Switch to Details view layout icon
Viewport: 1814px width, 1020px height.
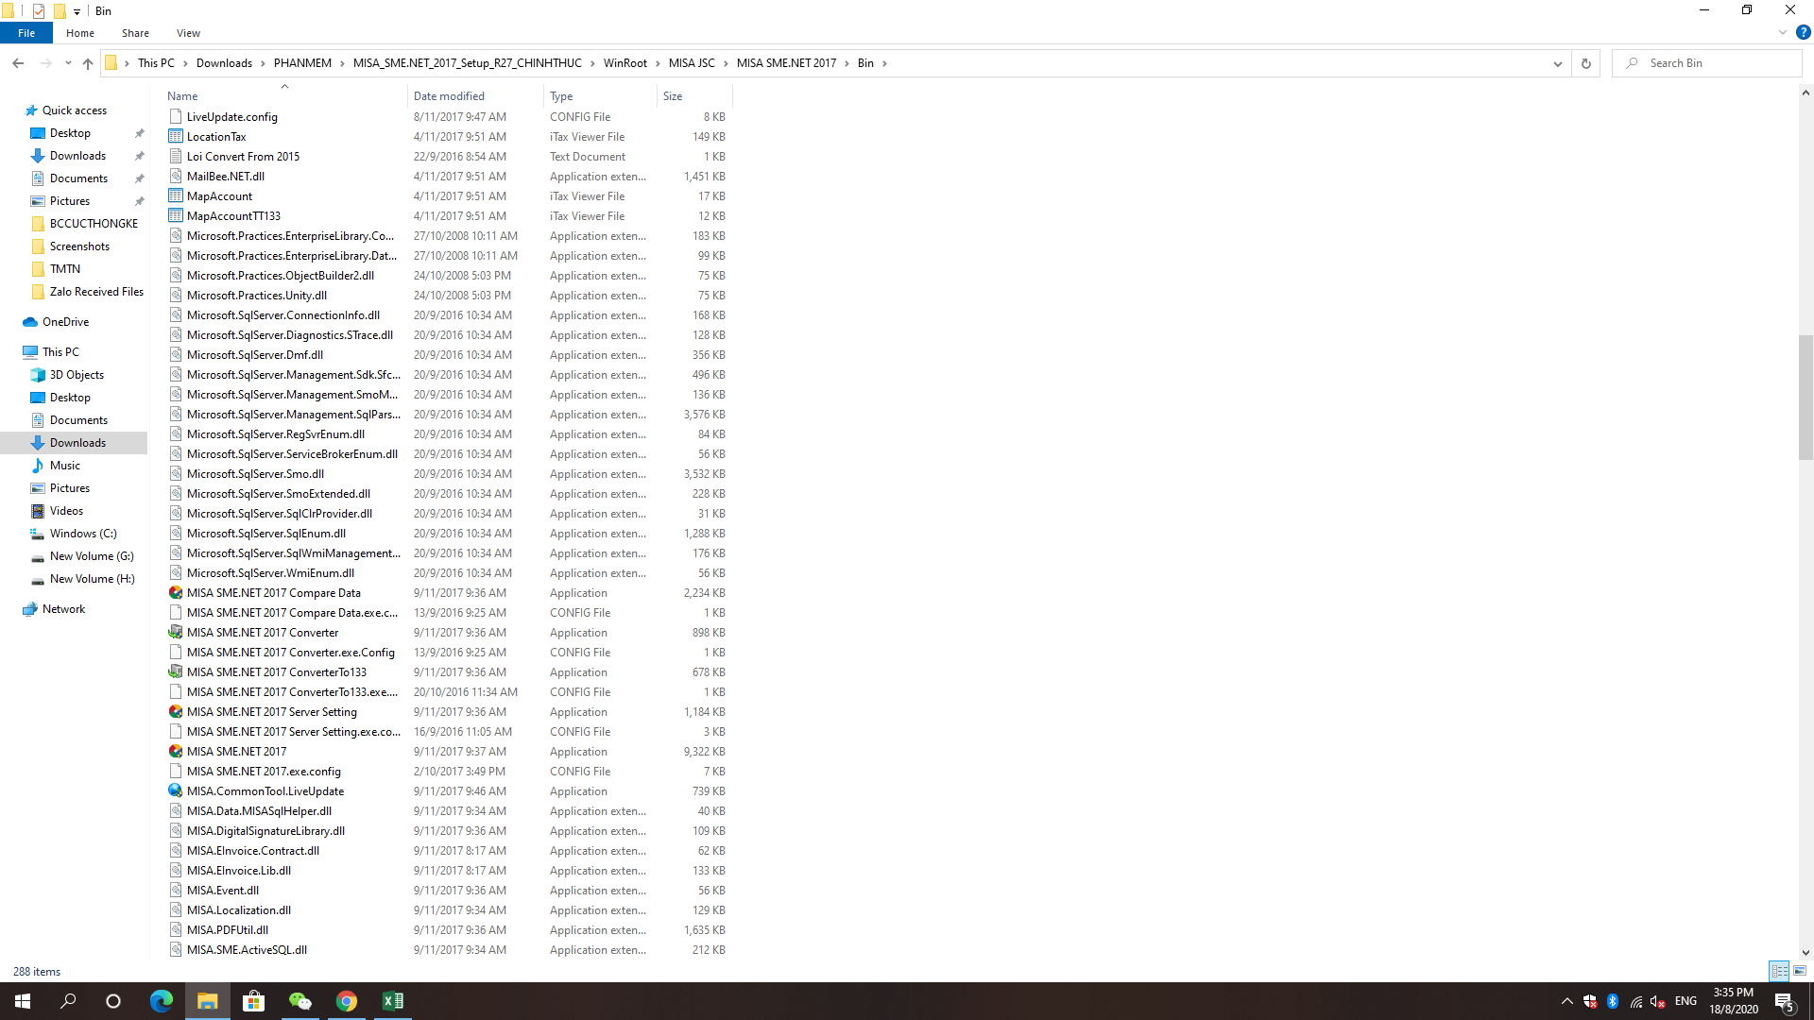[x=1779, y=971]
